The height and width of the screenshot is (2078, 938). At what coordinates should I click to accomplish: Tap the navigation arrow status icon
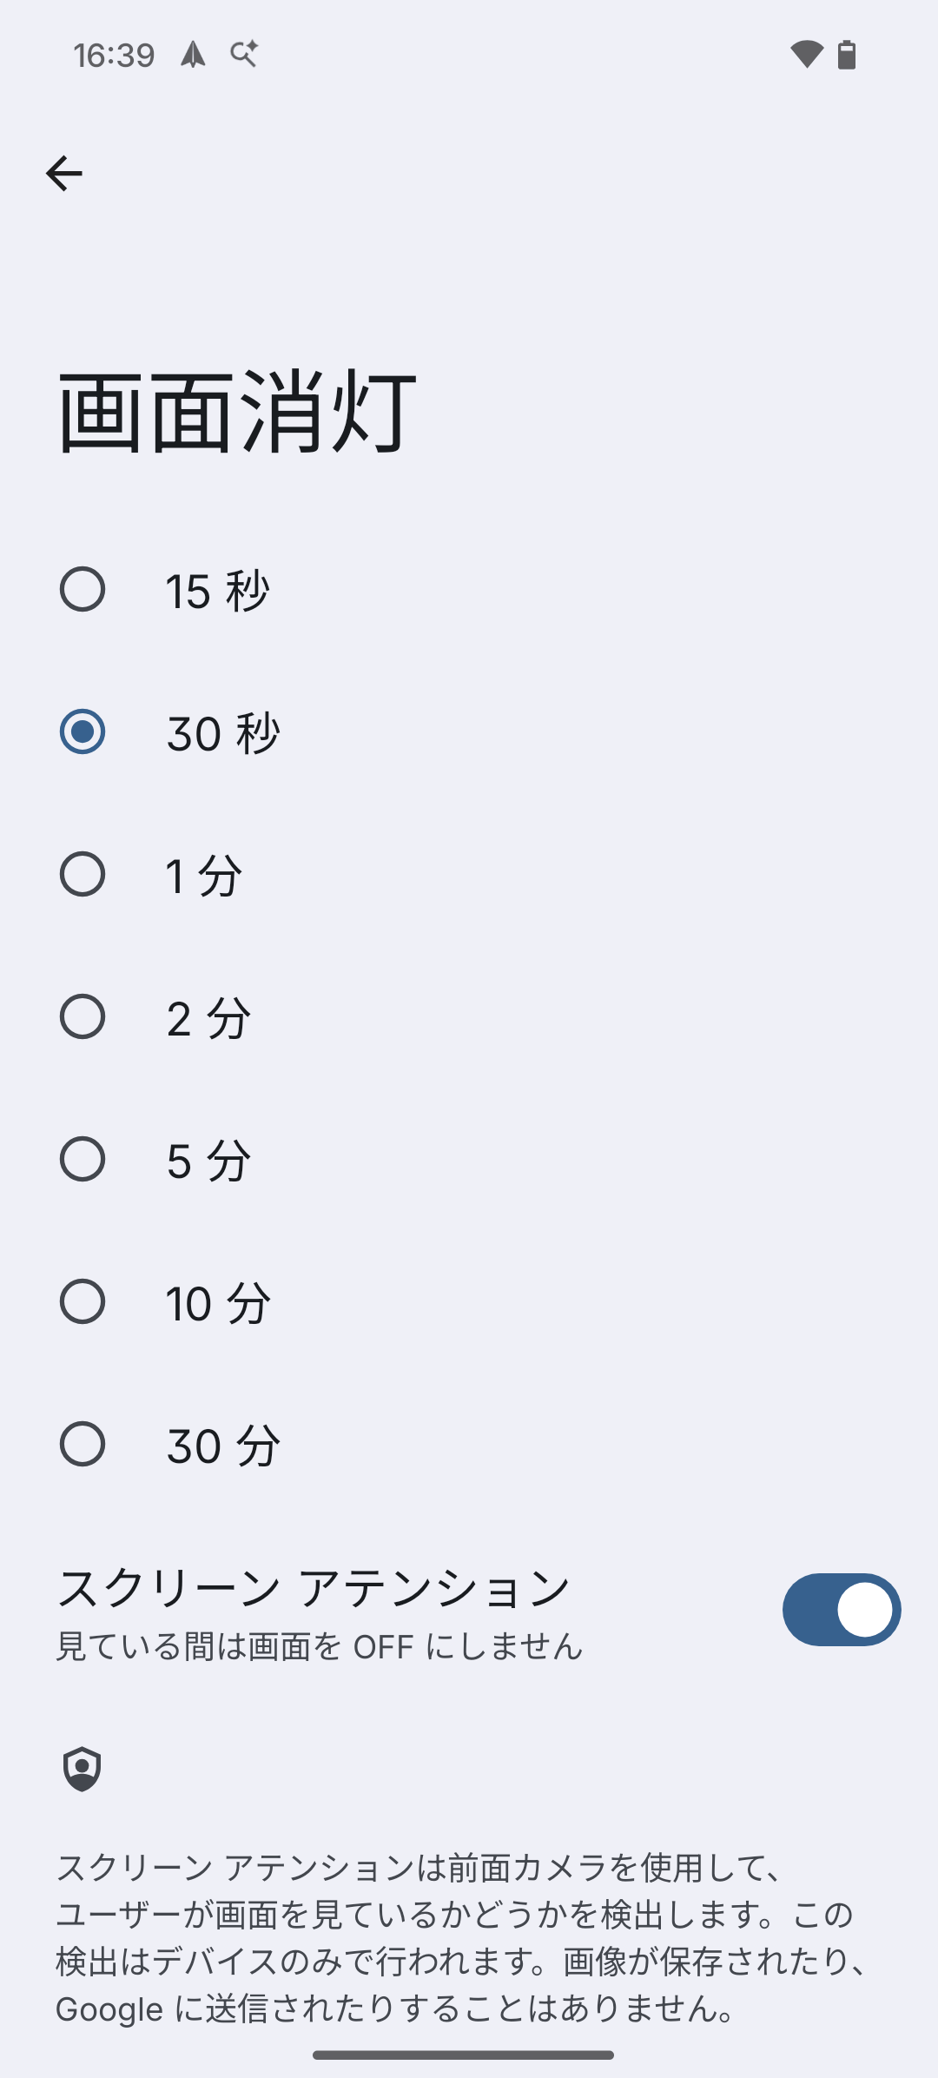pyautogui.click(x=193, y=55)
